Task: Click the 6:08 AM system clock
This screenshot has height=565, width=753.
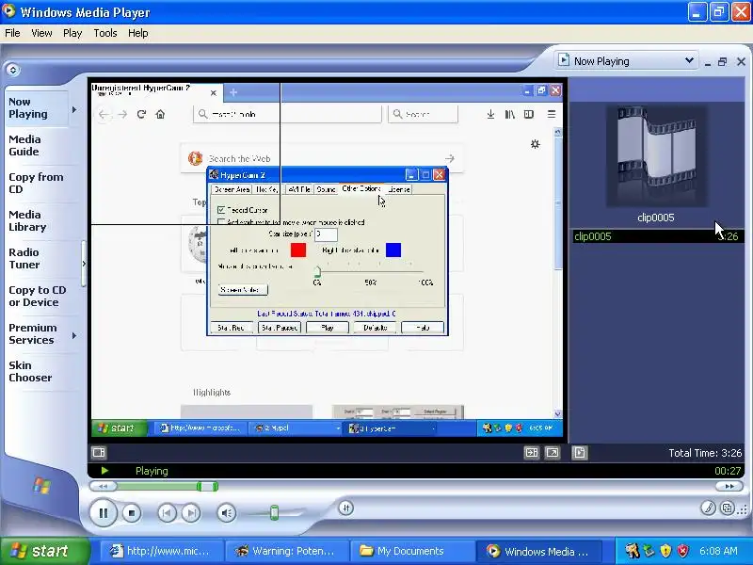Action: [718, 551]
